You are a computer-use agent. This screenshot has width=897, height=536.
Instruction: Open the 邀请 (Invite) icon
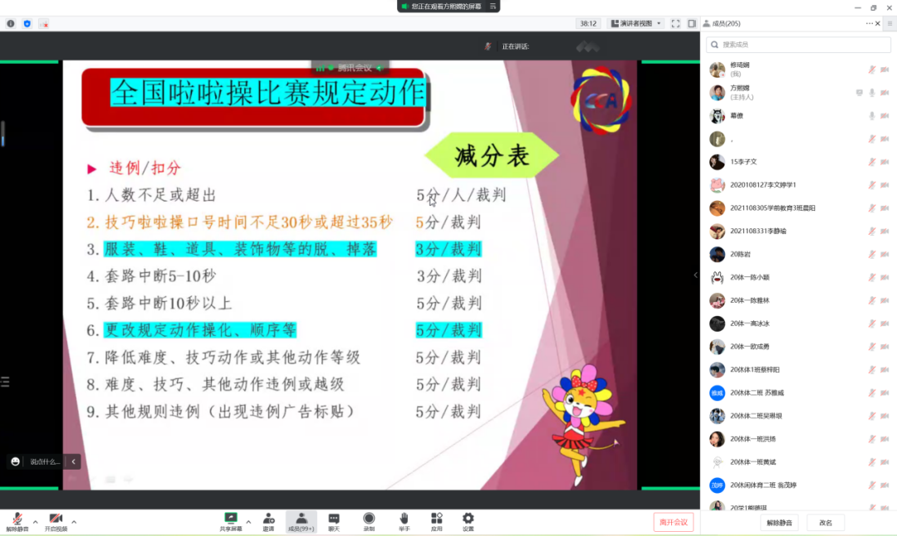tap(268, 519)
